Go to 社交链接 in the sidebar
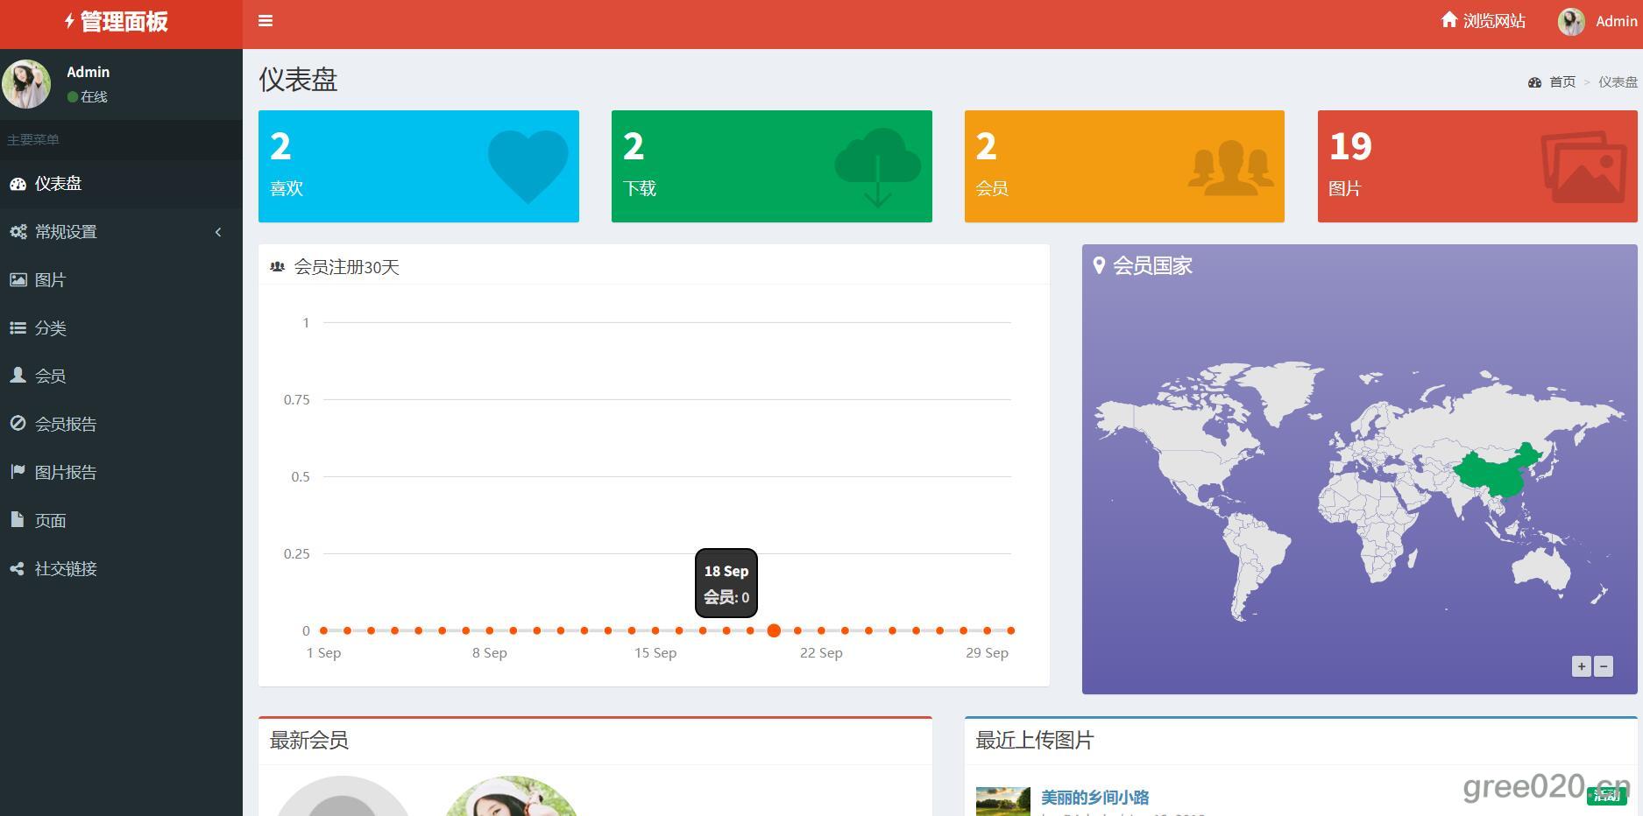 pyautogui.click(x=65, y=569)
